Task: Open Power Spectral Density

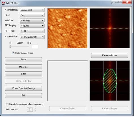Action: (x=23, y=88)
